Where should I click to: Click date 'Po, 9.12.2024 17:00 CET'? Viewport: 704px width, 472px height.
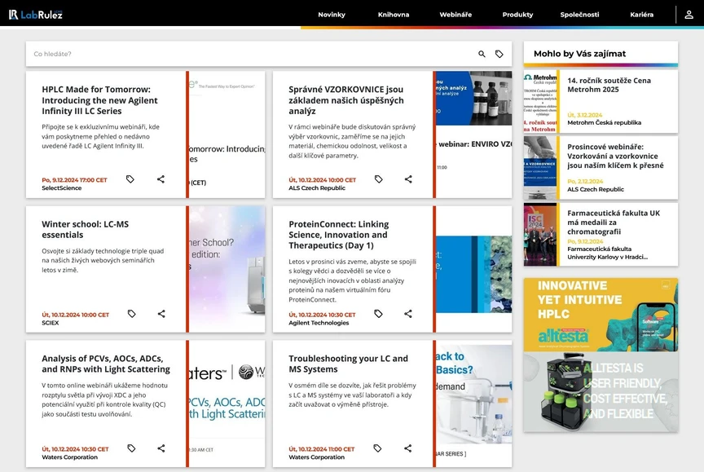74,180
